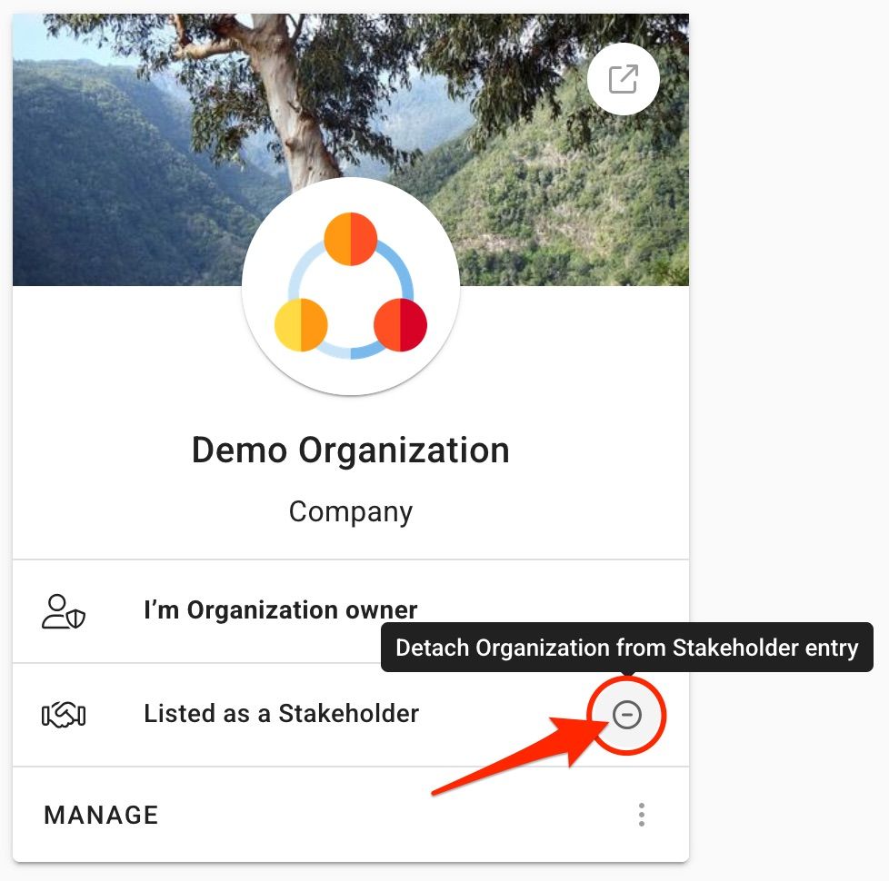889x881 pixels.
Task: Click the handshake stakeholder icon
Action: (64, 715)
